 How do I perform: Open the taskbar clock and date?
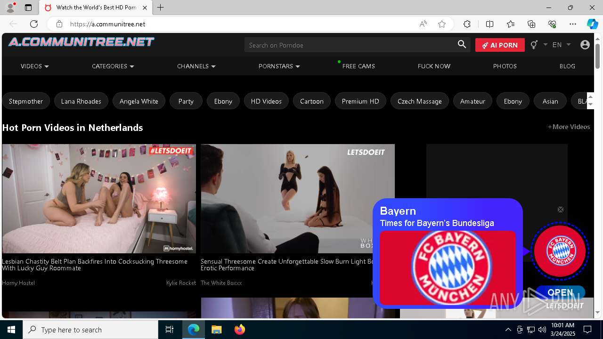pyautogui.click(x=562, y=330)
